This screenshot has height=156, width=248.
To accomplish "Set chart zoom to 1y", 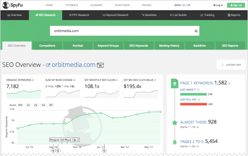I will tap(28, 105).
